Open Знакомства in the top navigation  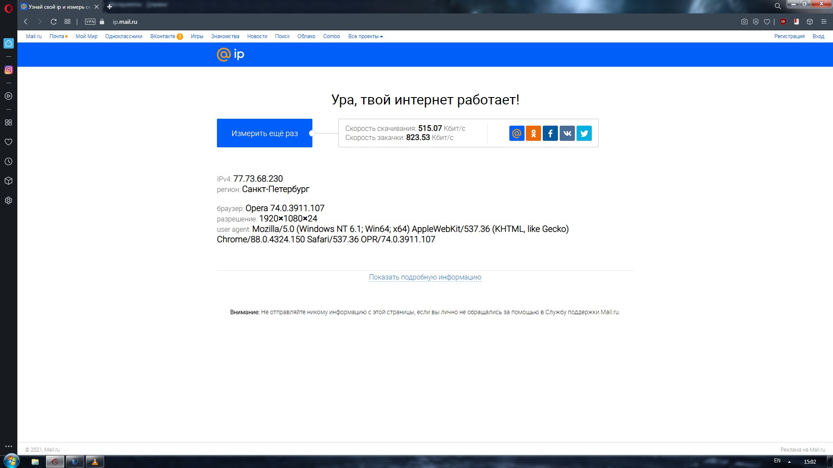(x=225, y=36)
